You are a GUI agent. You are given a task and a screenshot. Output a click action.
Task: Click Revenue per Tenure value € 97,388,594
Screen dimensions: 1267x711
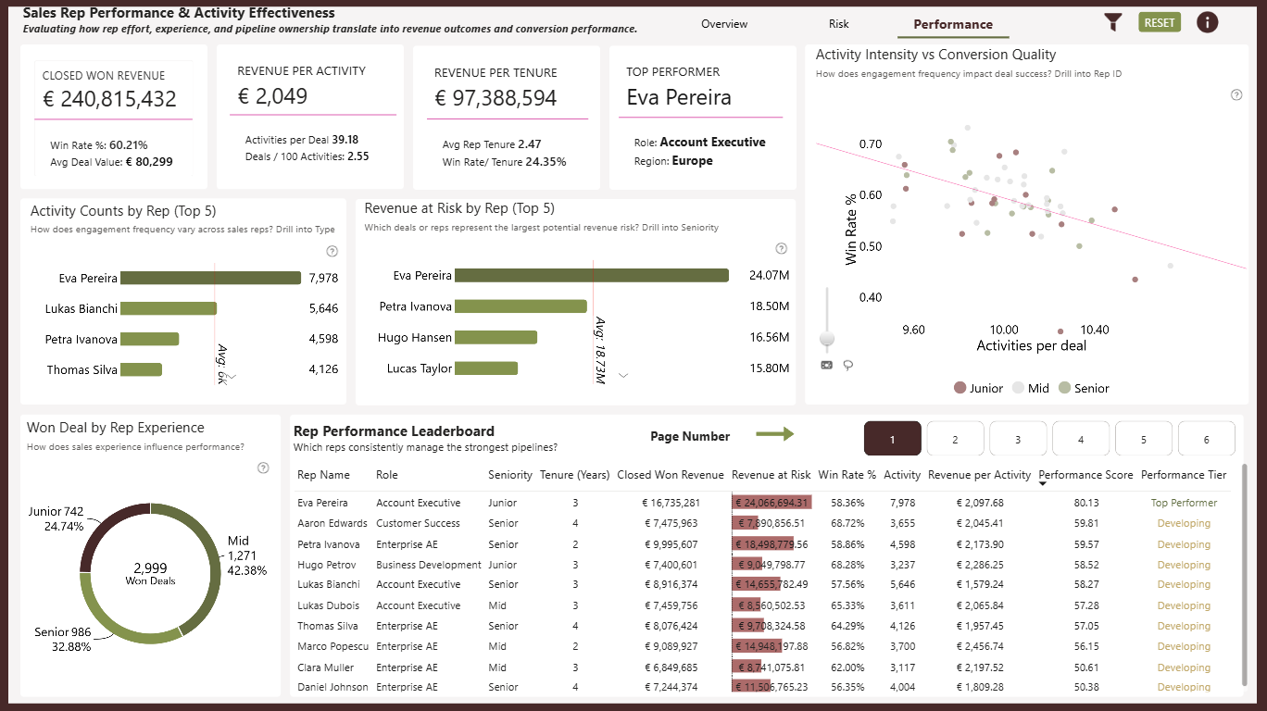click(x=496, y=98)
